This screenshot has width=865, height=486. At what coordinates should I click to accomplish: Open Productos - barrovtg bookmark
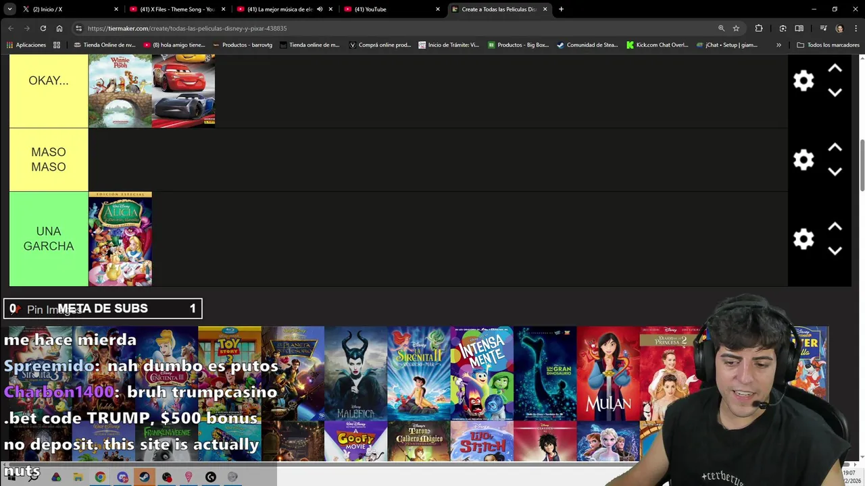coord(243,45)
